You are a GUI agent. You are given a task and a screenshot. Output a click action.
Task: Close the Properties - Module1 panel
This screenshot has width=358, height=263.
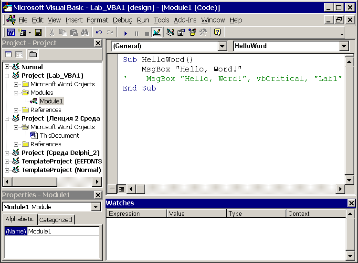98,195
